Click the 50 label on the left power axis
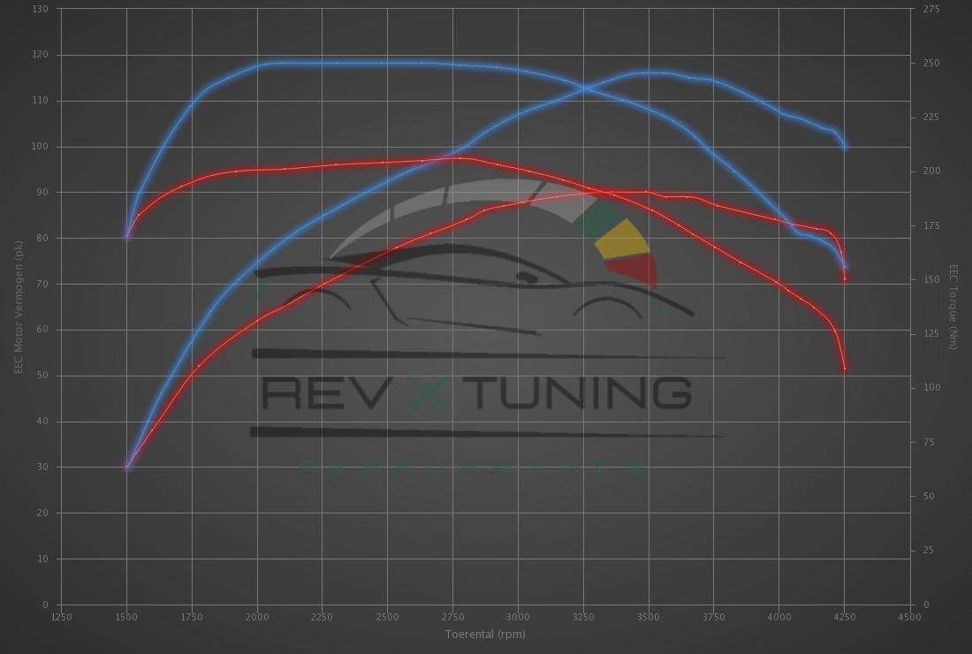This screenshot has width=972, height=654. 42,376
